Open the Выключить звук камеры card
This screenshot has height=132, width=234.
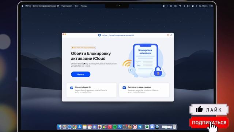coord(144,90)
